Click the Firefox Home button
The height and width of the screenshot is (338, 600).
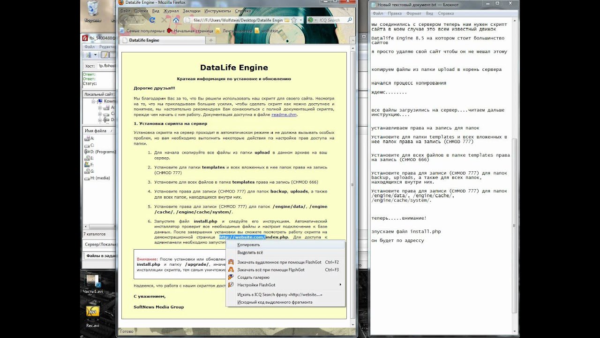point(176,20)
